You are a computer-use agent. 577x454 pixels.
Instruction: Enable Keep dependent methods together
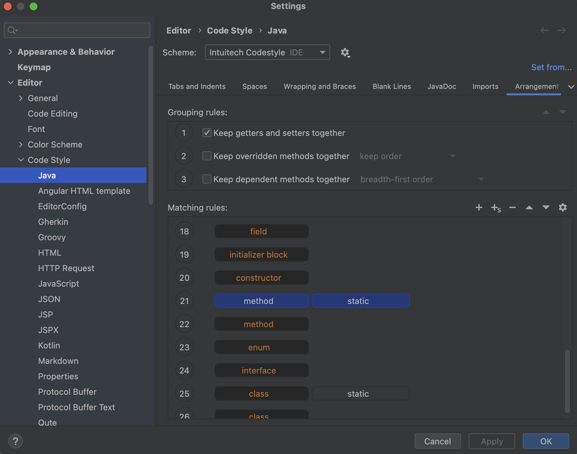207,179
